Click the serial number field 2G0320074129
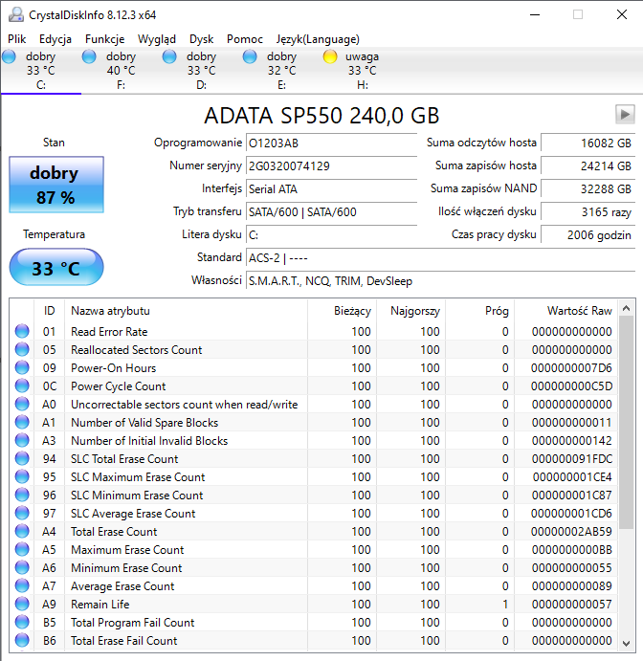643x661 pixels. (331, 165)
